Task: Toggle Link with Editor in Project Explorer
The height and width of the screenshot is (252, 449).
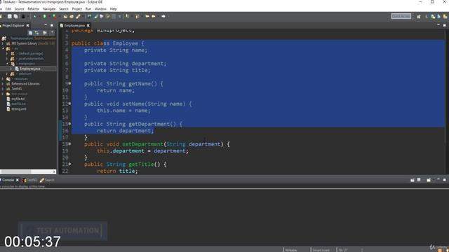Action: click(36, 33)
